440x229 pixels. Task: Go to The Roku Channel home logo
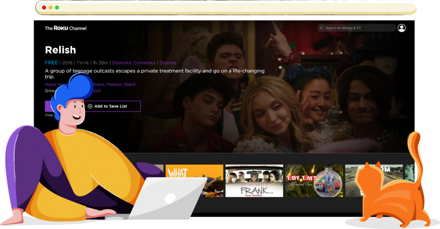pyautogui.click(x=66, y=28)
